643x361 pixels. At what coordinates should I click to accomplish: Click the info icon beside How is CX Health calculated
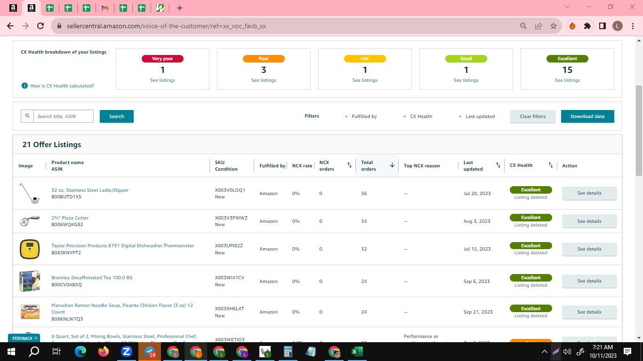coord(24,86)
